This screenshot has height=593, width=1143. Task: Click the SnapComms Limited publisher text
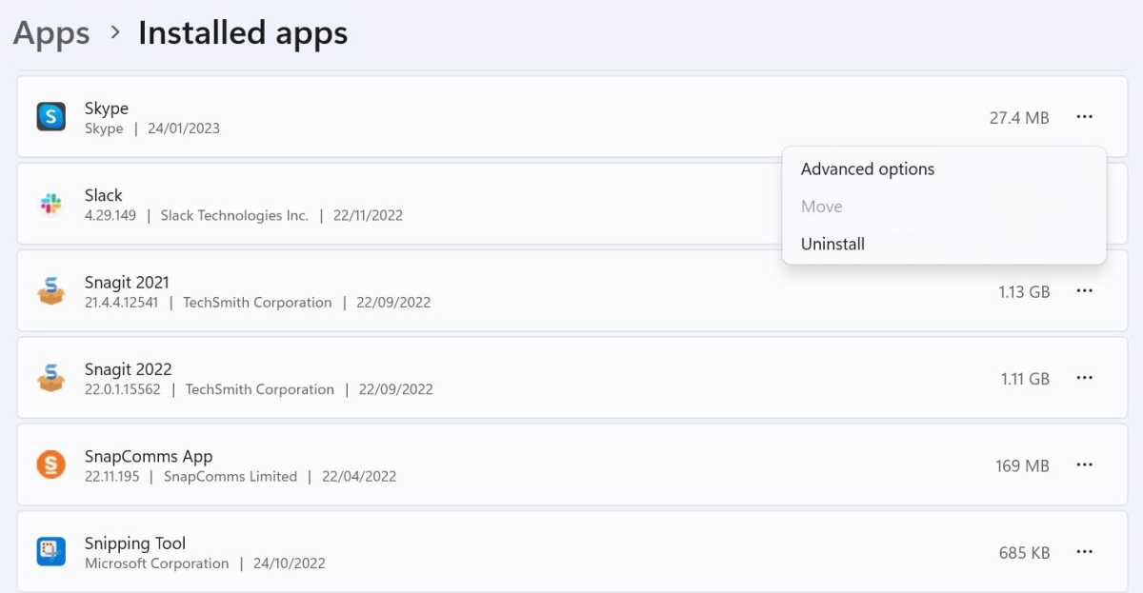click(231, 476)
